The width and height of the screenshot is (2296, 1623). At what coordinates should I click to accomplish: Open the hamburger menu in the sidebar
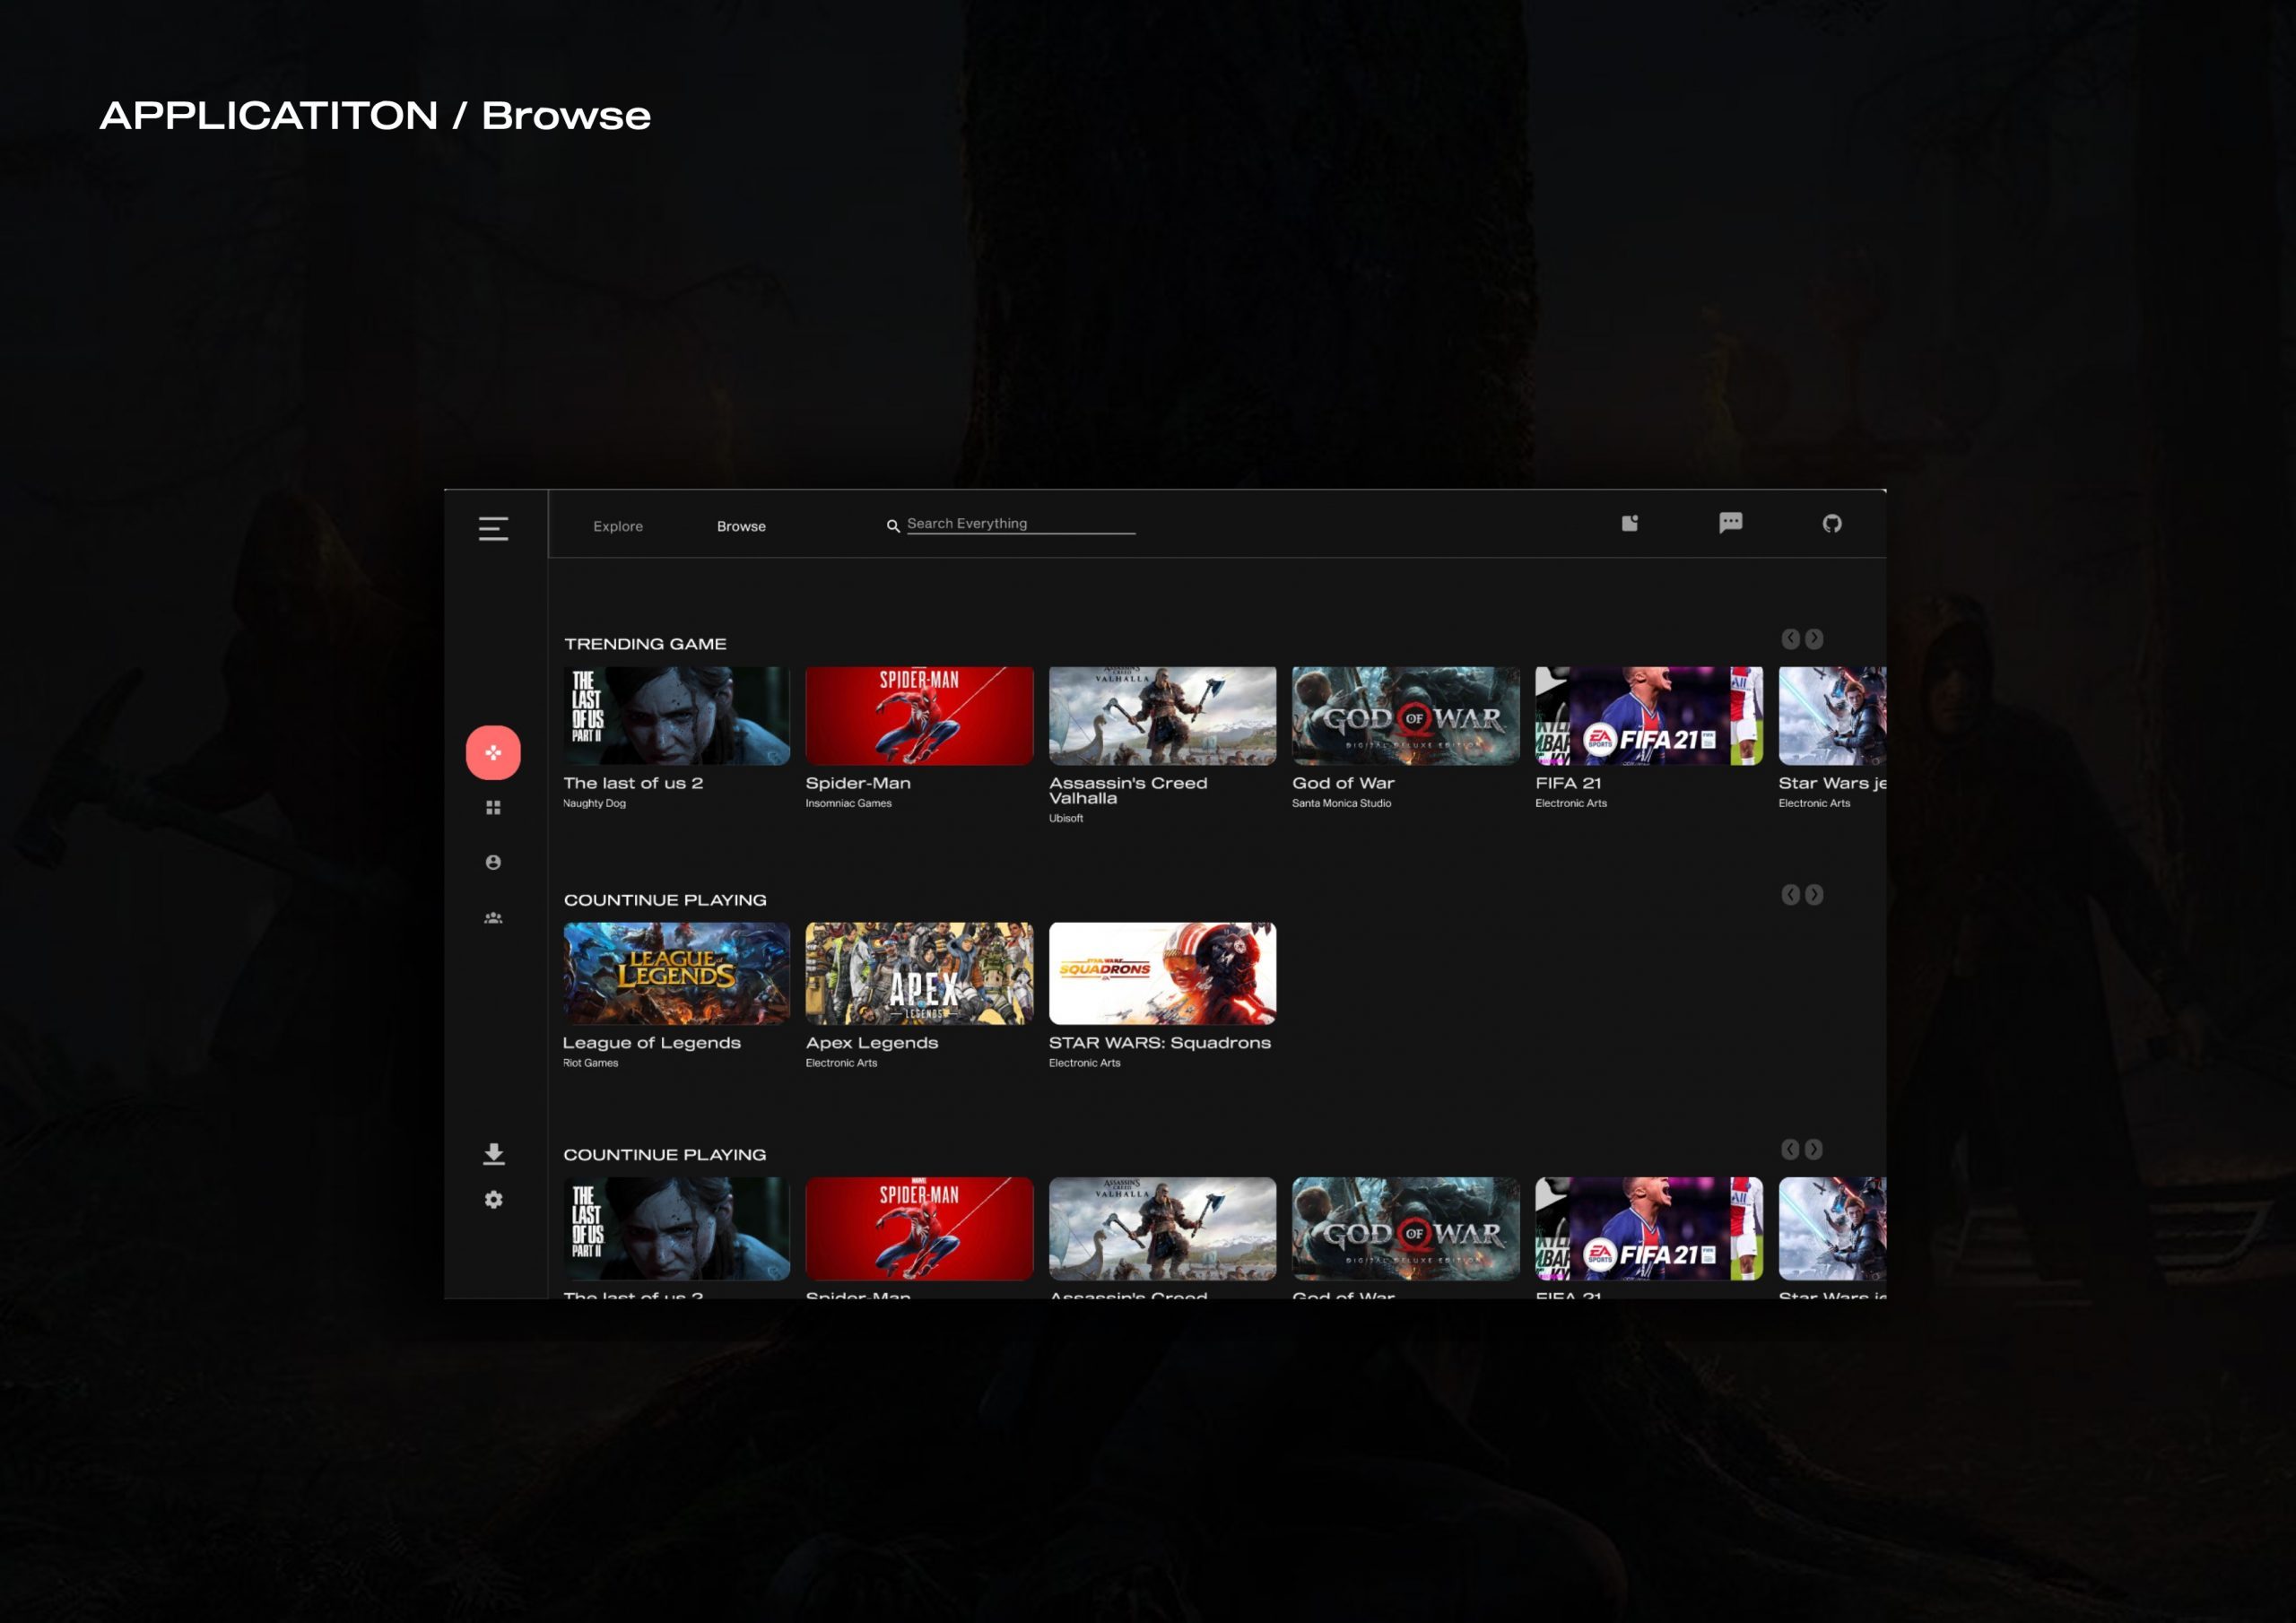[x=493, y=528]
